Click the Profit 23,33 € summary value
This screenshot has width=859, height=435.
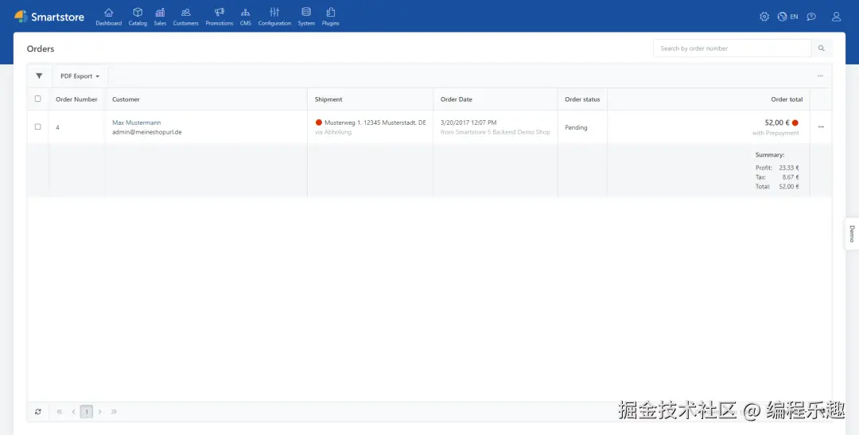pyautogui.click(x=789, y=168)
